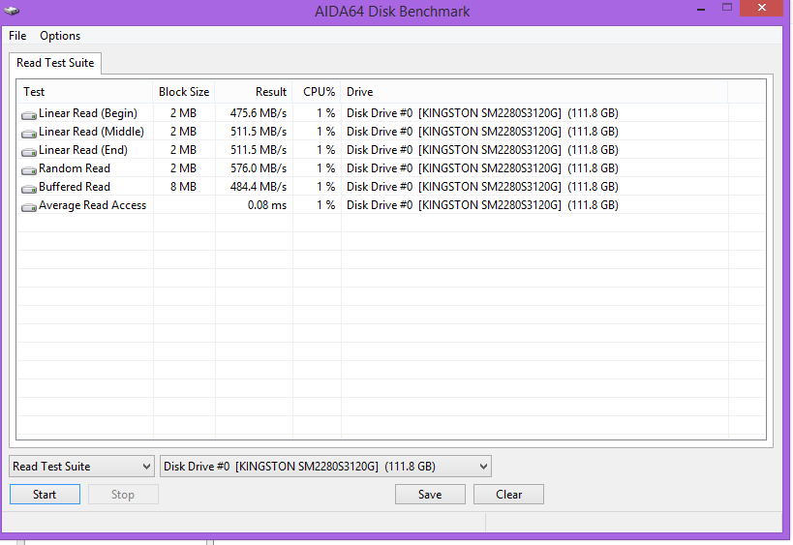Click the Random Read CPU 1 % cell

325,168
